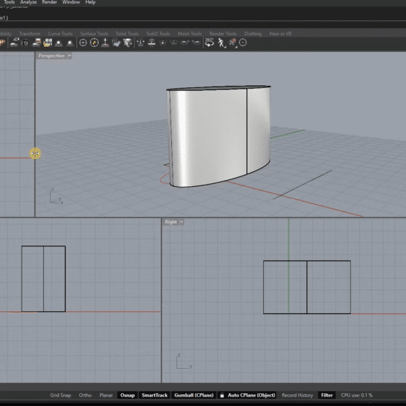
Task: Toggle Ortho mode on
Action: (85, 395)
